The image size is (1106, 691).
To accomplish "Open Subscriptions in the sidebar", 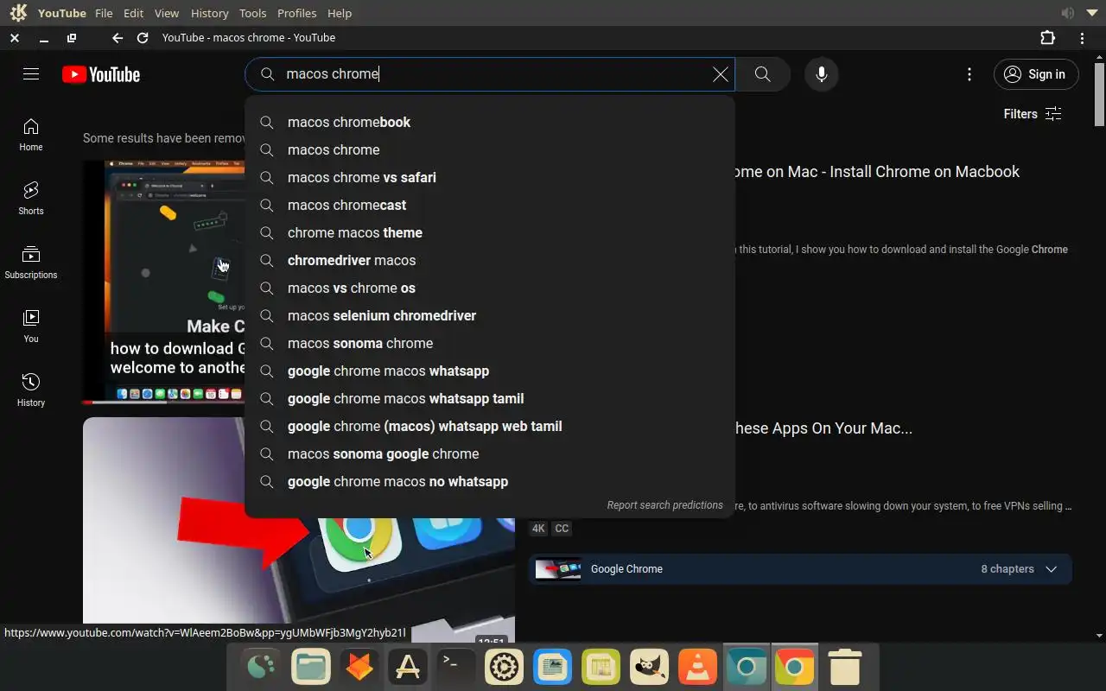I will (x=31, y=263).
